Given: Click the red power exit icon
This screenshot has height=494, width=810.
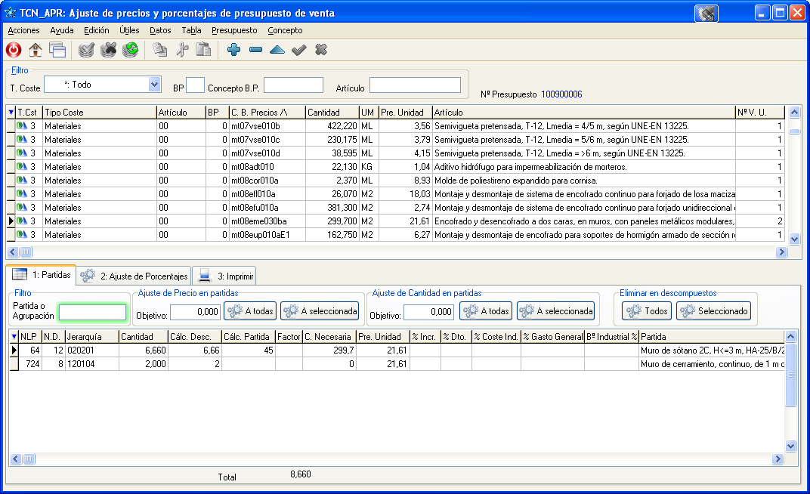Looking at the screenshot, I should (x=14, y=50).
